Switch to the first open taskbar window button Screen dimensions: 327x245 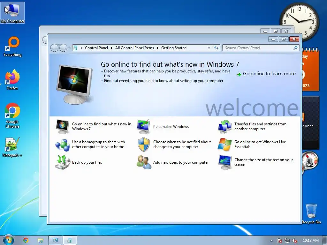pos(55,241)
